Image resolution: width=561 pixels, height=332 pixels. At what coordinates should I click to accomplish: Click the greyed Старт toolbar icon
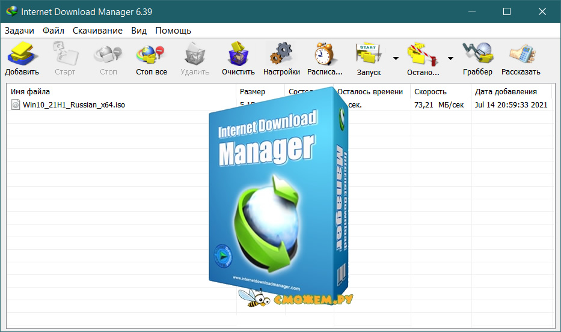(65, 54)
